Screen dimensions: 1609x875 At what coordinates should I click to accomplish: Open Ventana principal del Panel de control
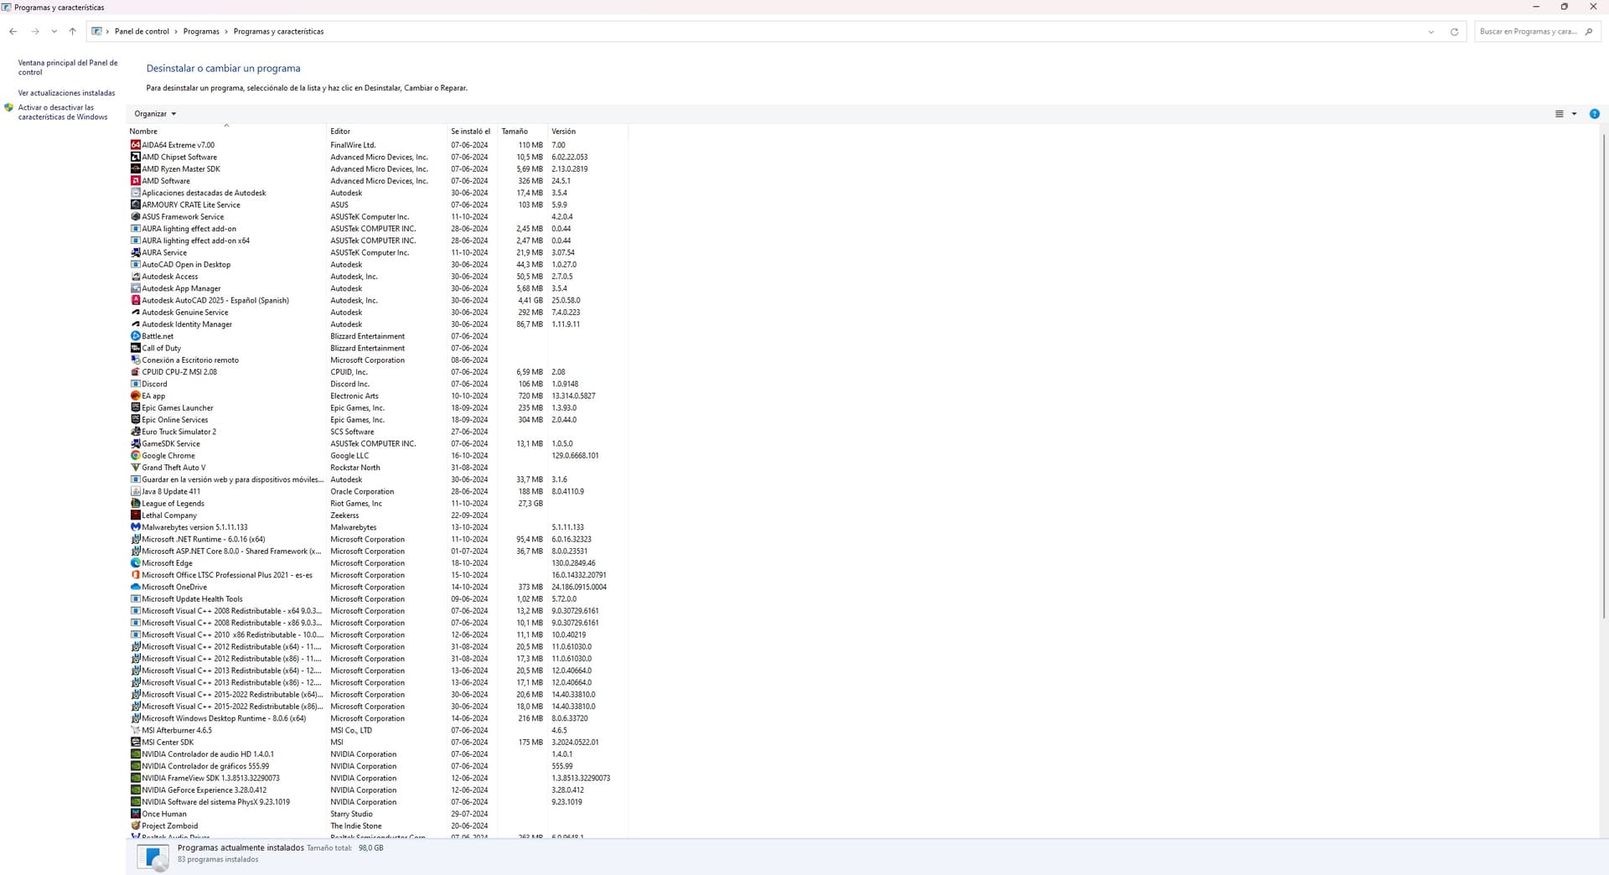point(68,67)
